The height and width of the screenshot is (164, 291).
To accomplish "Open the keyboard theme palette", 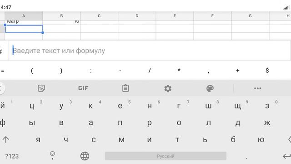I will tap(210, 88).
